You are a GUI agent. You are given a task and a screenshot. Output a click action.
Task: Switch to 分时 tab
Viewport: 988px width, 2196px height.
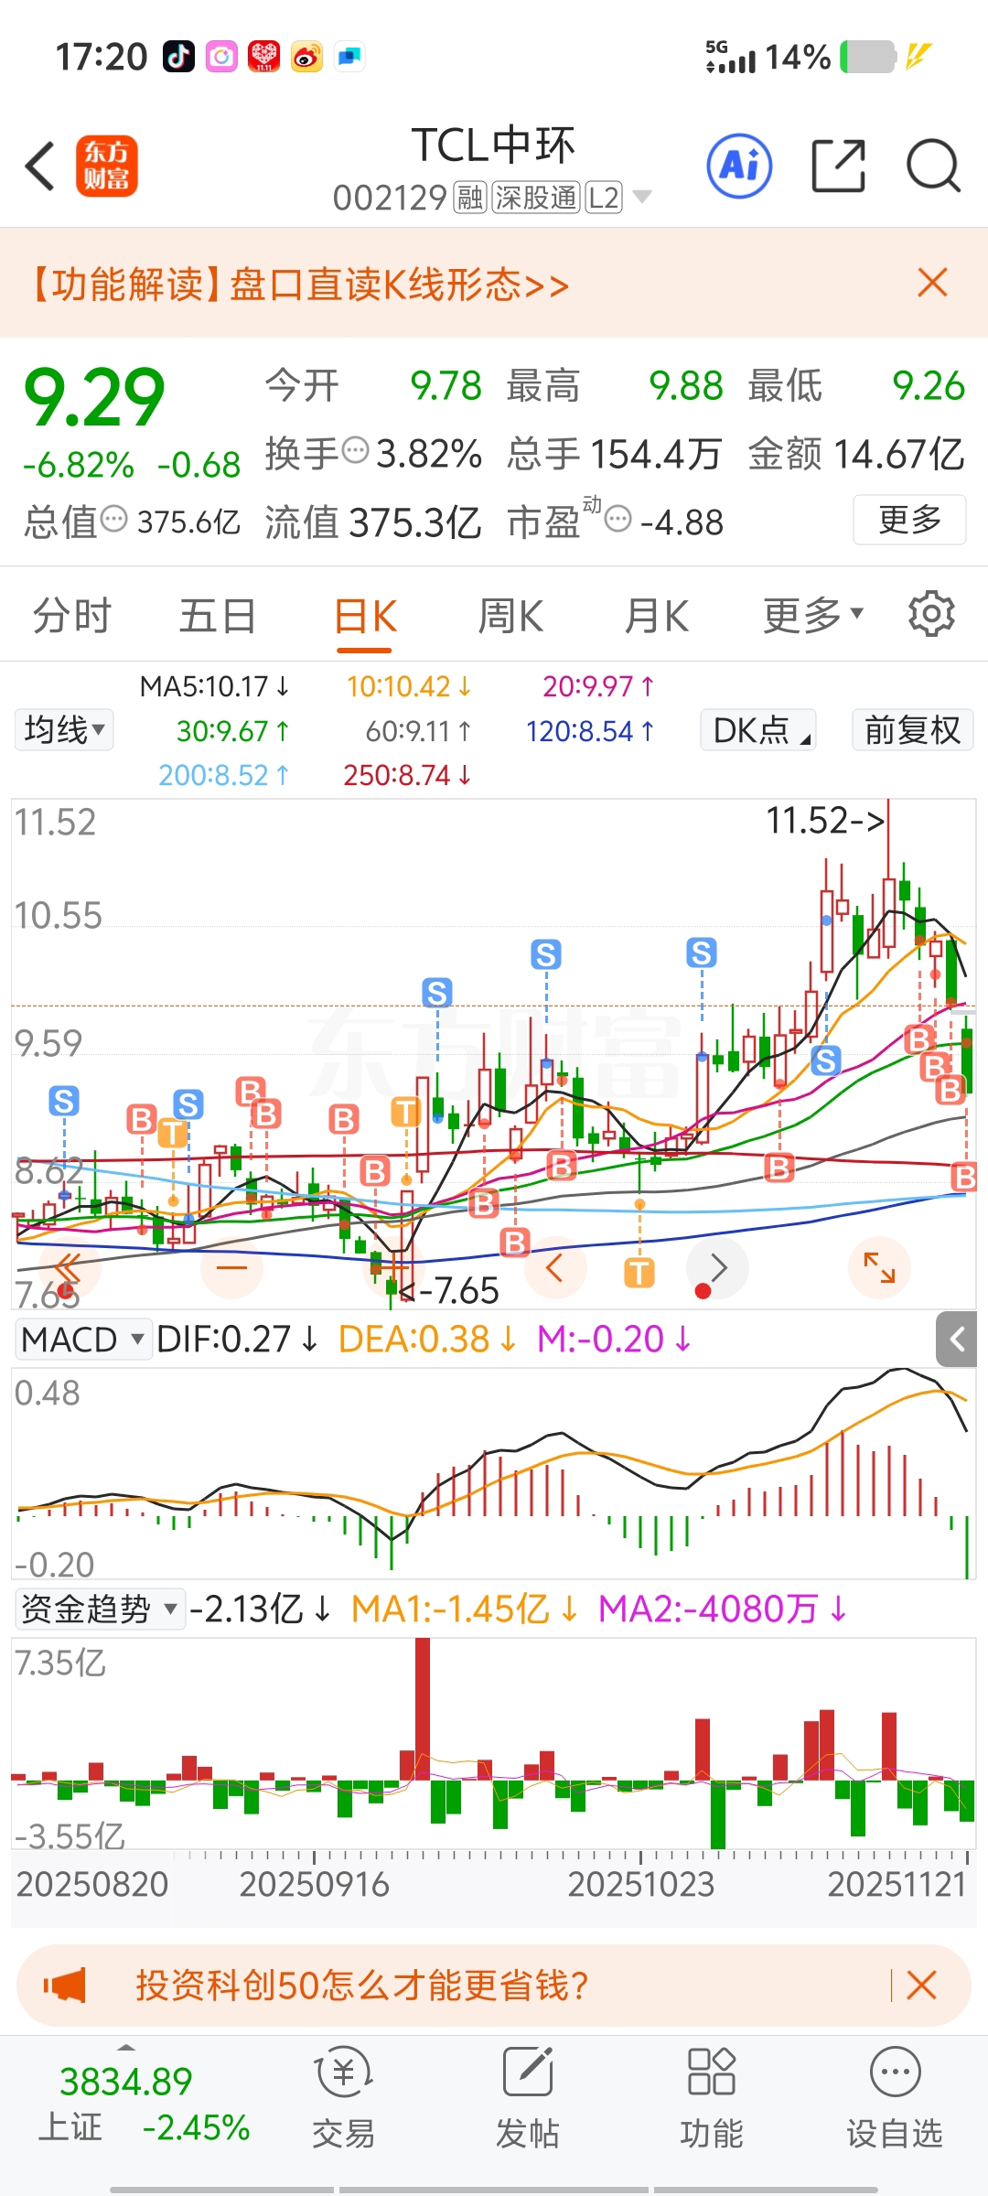coord(71,615)
